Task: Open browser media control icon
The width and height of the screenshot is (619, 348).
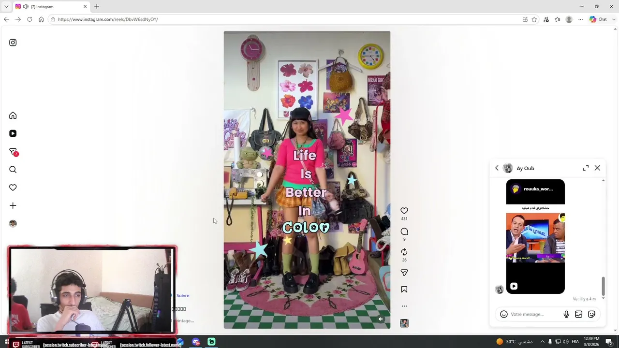Action: 546,19
